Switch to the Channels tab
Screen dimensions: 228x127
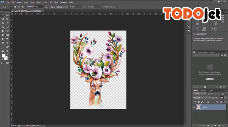tap(203, 90)
